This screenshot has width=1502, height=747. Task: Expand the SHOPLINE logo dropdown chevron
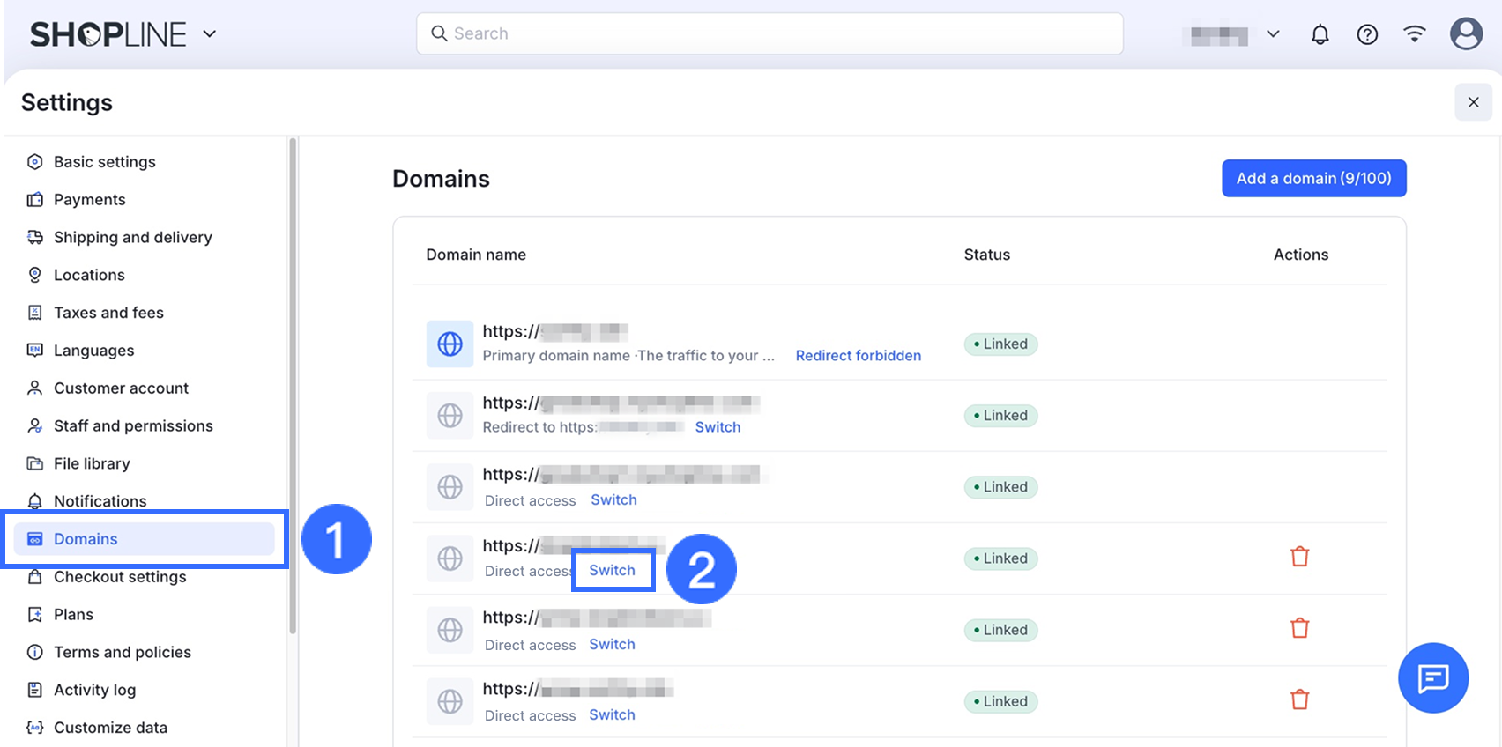(210, 34)
